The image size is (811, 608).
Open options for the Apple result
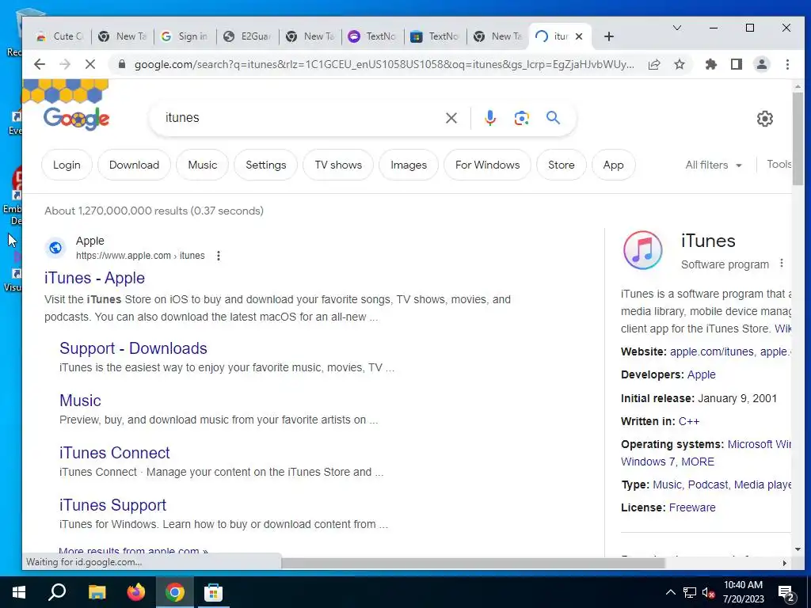[219, 256]
